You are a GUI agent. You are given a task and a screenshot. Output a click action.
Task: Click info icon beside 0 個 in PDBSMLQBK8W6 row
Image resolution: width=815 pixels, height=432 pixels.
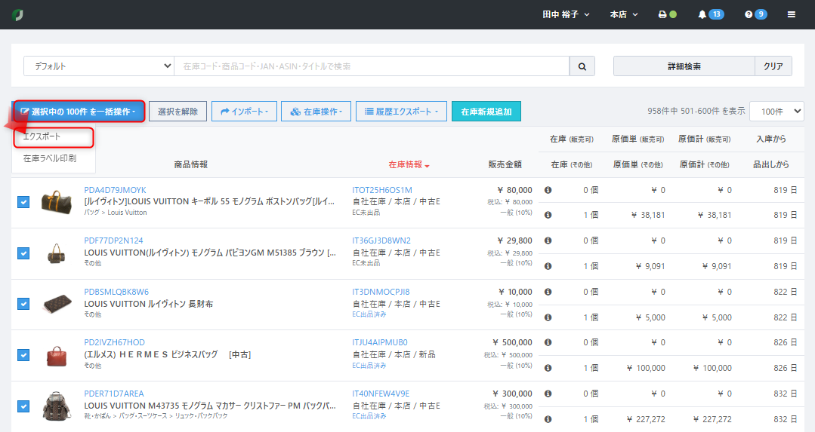tap(548, 292)
